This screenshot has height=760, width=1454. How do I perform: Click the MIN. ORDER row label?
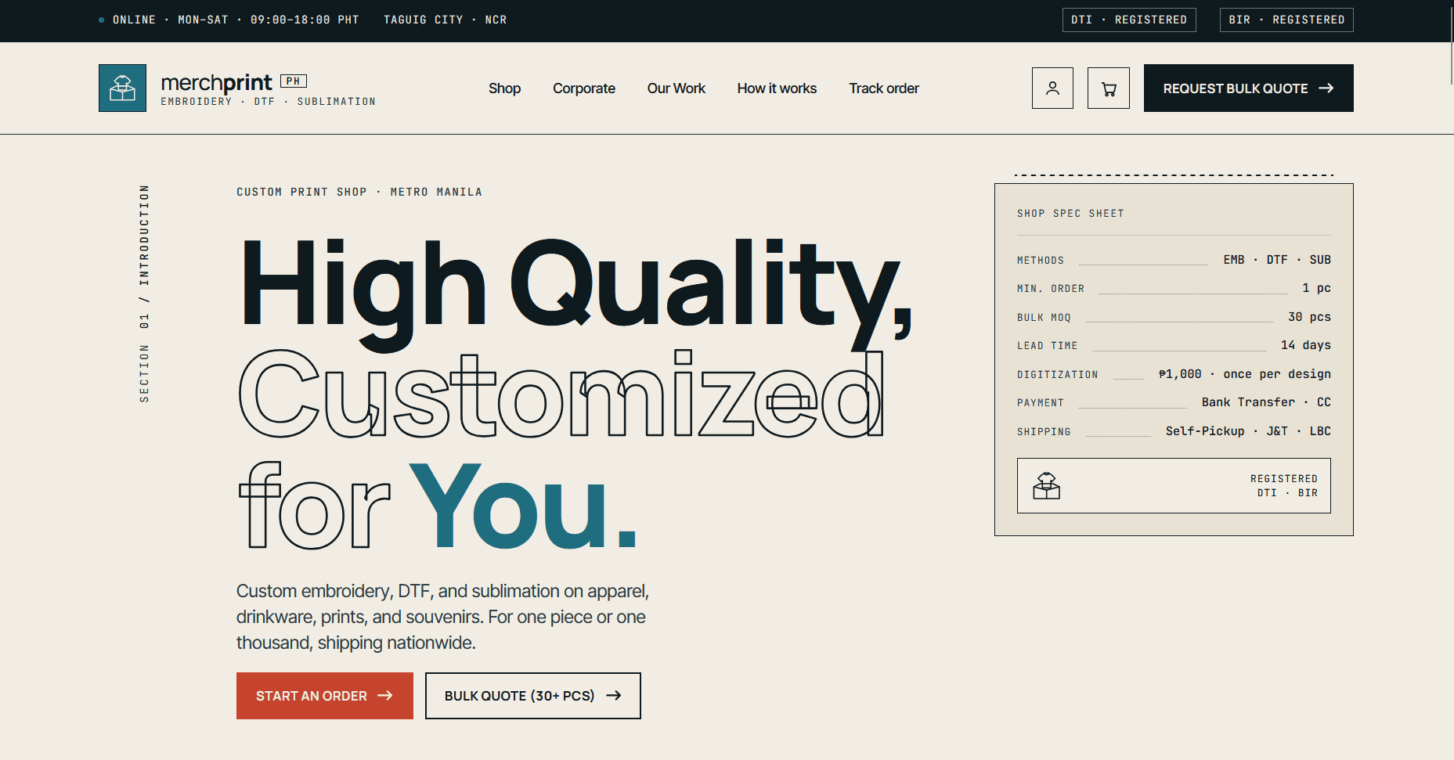[x=1051, y=289]
